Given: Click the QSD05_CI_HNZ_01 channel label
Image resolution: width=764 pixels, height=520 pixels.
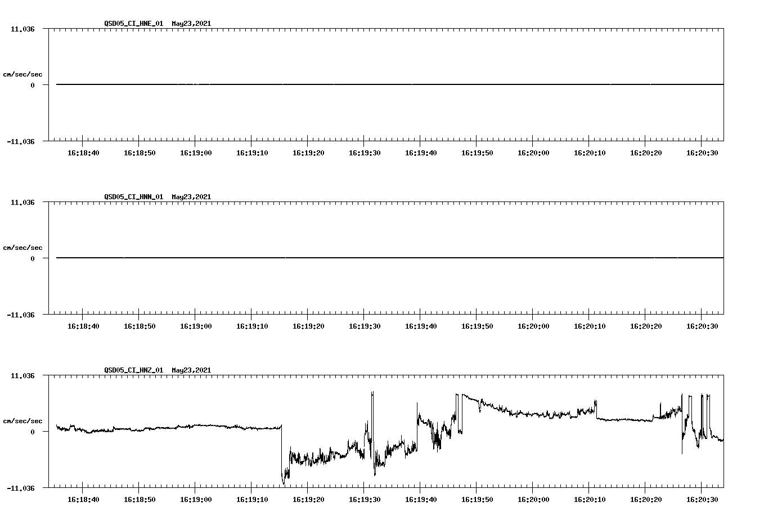Looking at the screenshot, I should tap(134, 370).
